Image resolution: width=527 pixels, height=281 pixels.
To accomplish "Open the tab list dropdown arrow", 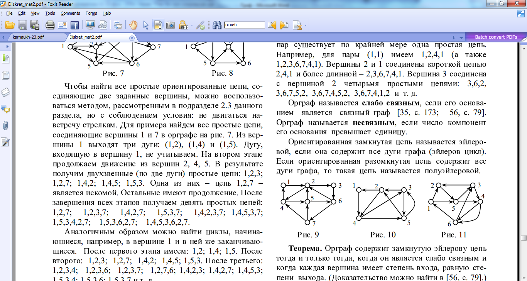I will coord(461,37).
